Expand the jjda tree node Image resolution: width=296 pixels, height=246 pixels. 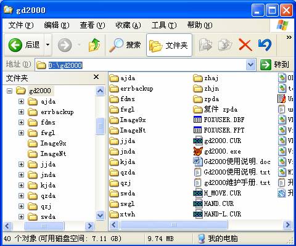(21, 164)
